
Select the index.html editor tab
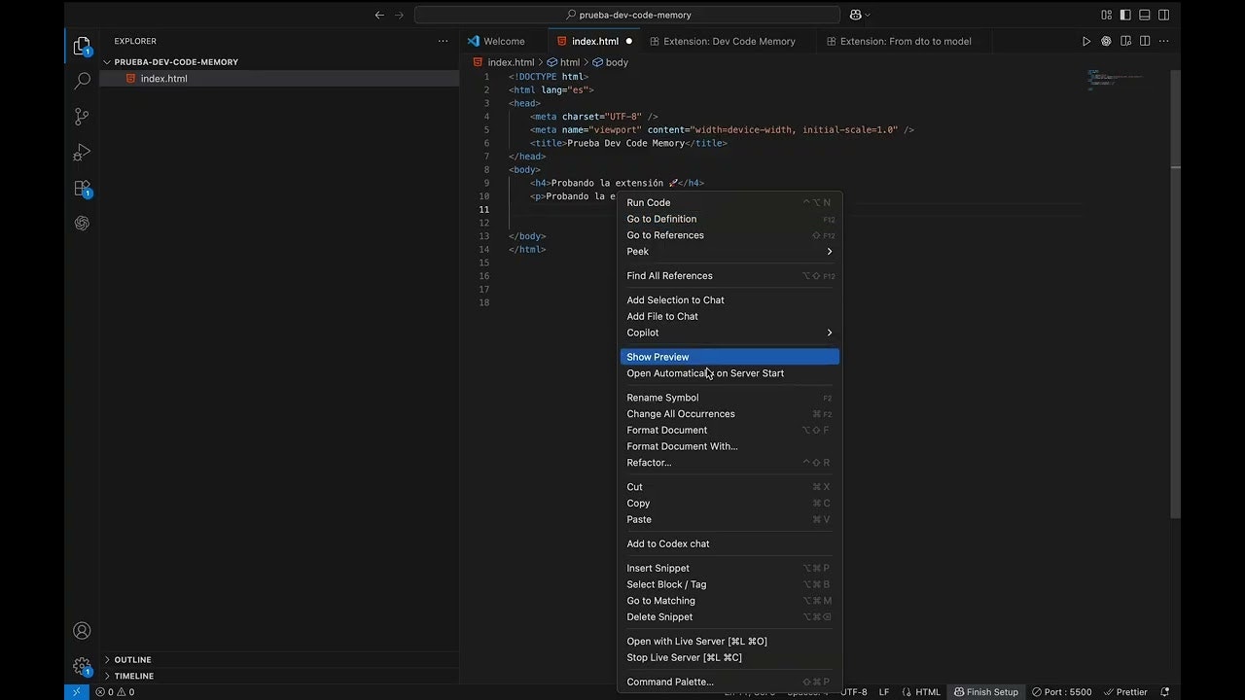(x=594, y=41)
